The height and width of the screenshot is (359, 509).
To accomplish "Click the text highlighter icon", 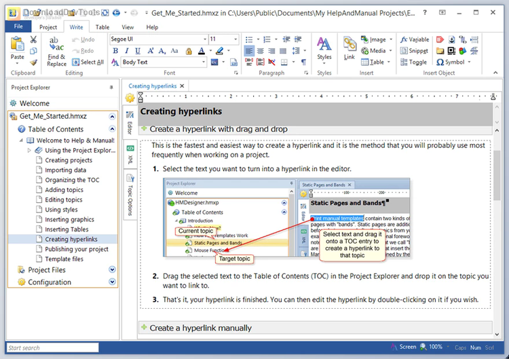I will (220, 51).
